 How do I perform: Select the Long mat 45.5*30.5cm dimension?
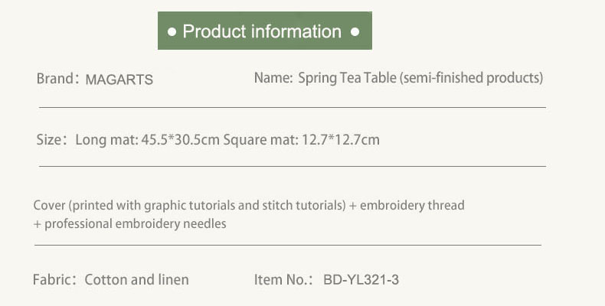pos(148,140)
